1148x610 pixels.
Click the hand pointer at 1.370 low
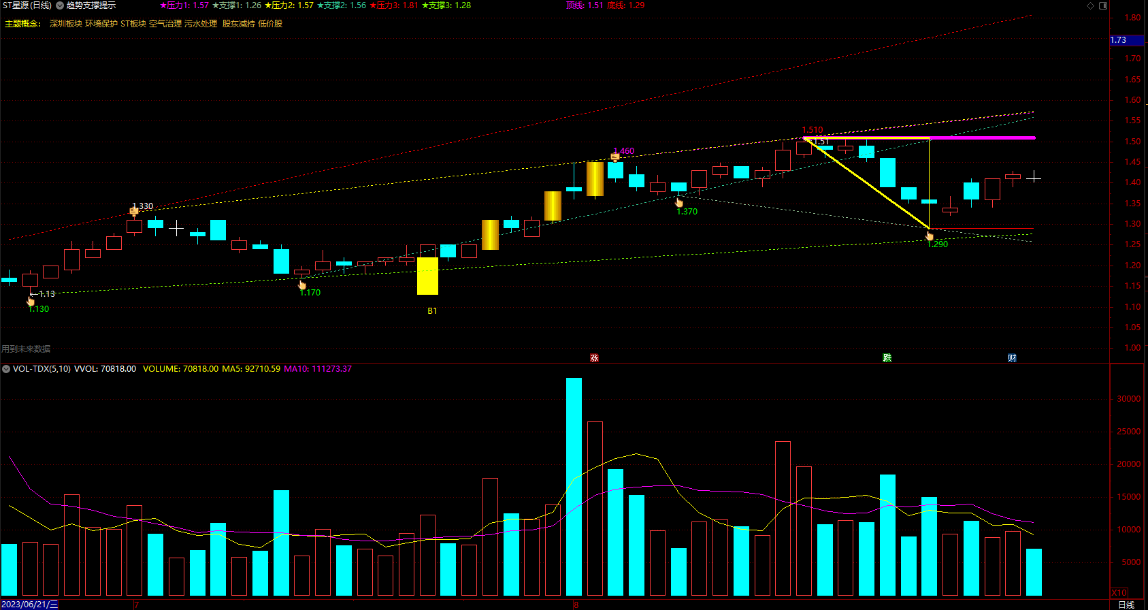[678, 202]
